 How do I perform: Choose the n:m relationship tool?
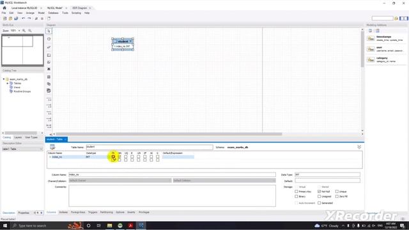point(49,126)
